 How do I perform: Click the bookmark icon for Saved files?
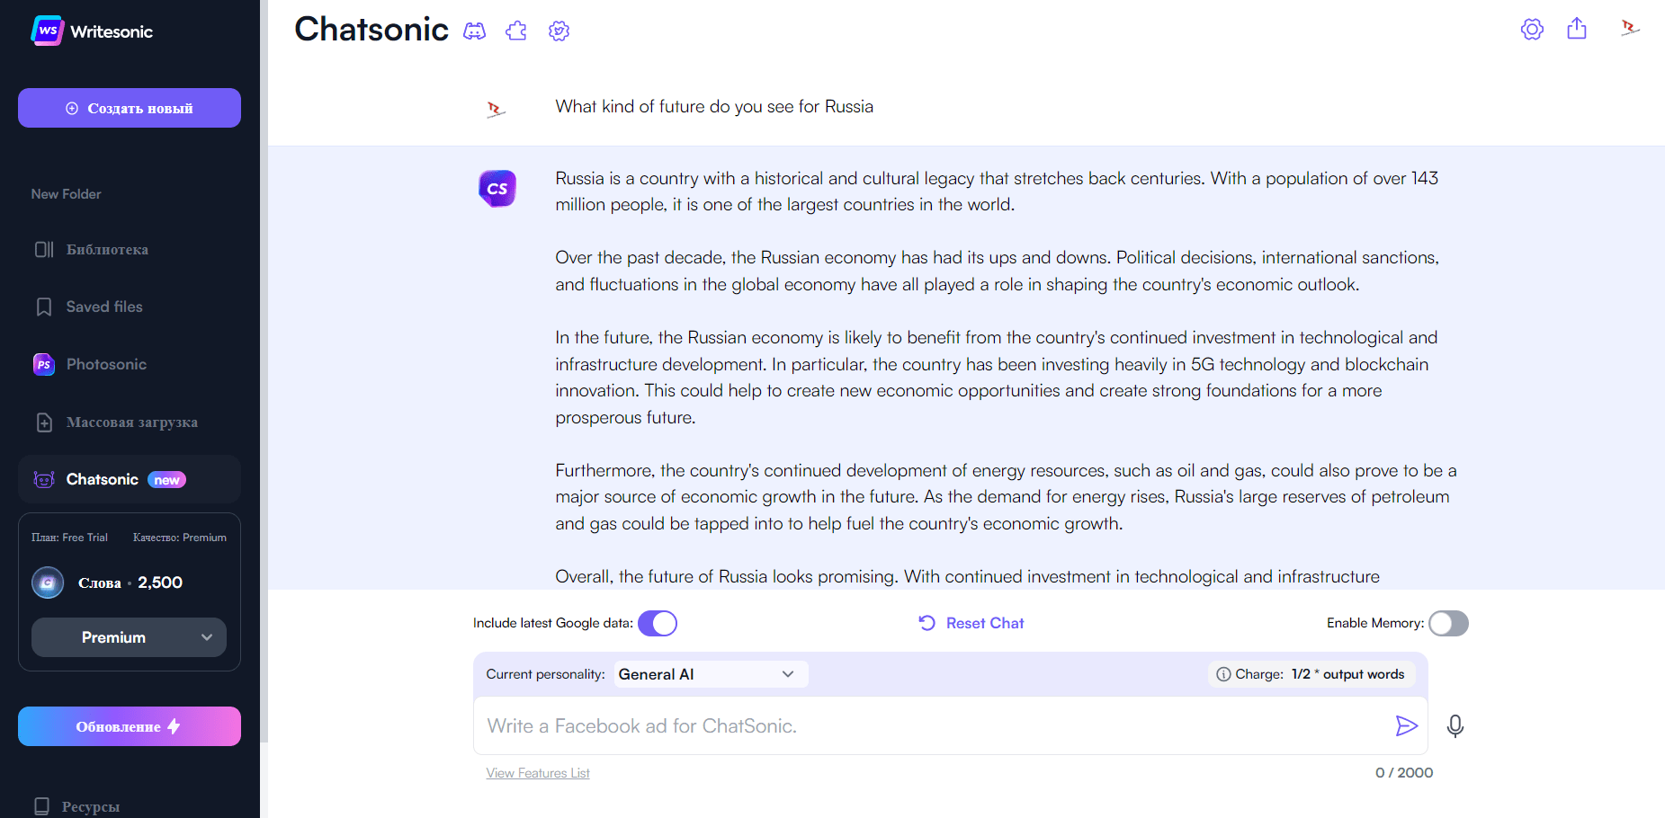[x=44, y=307]
